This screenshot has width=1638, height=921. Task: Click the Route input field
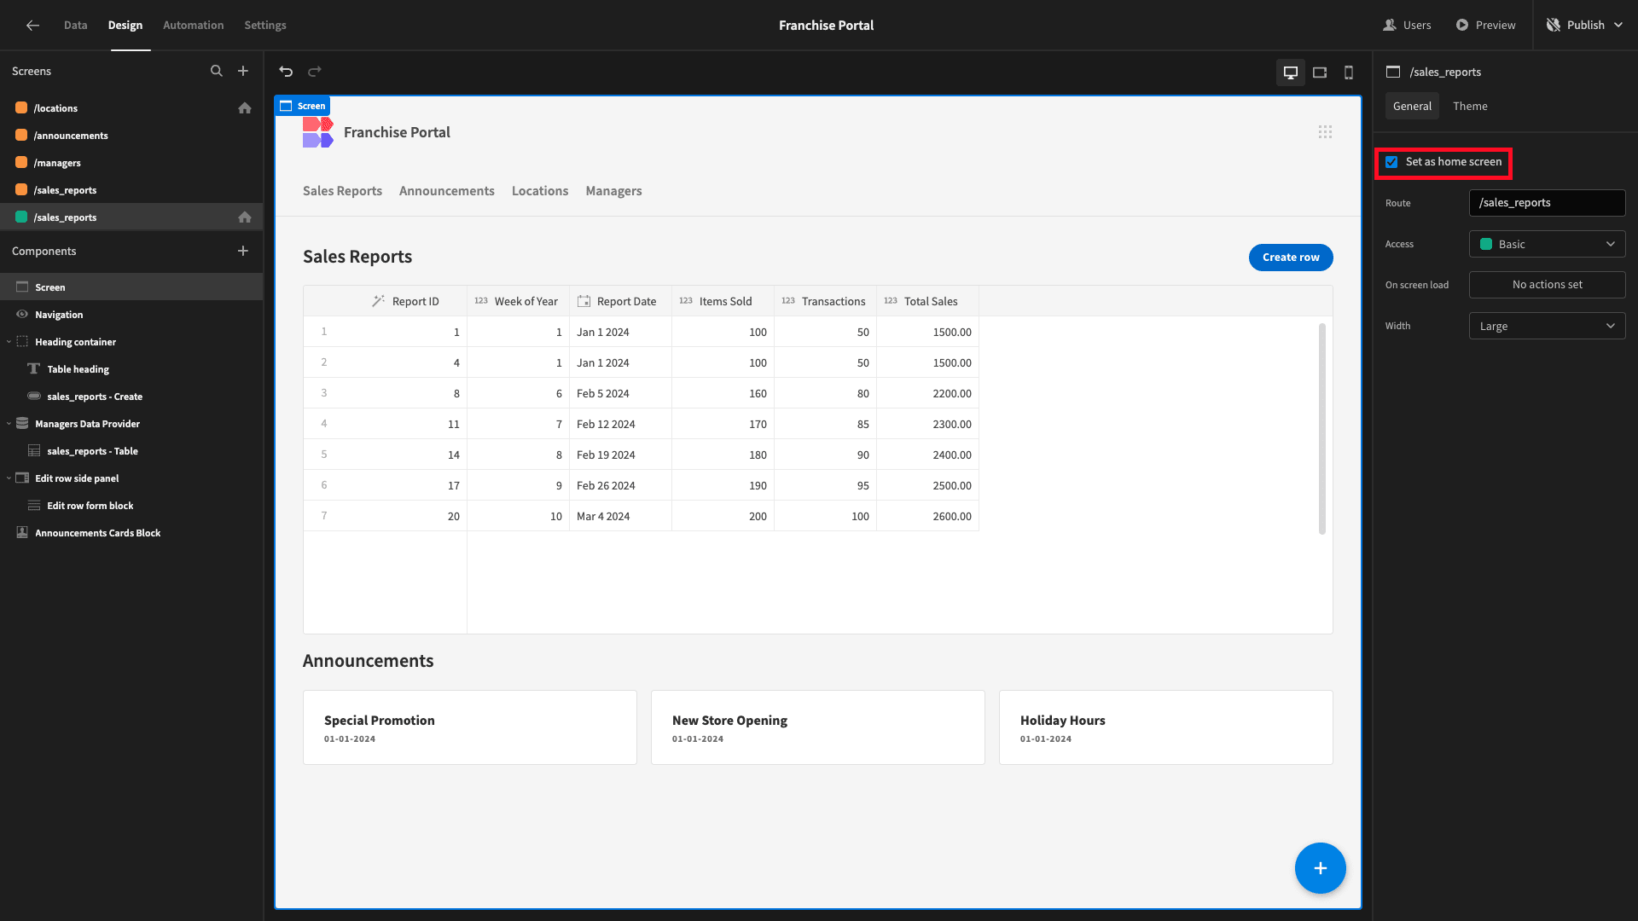coord(1547,203)
